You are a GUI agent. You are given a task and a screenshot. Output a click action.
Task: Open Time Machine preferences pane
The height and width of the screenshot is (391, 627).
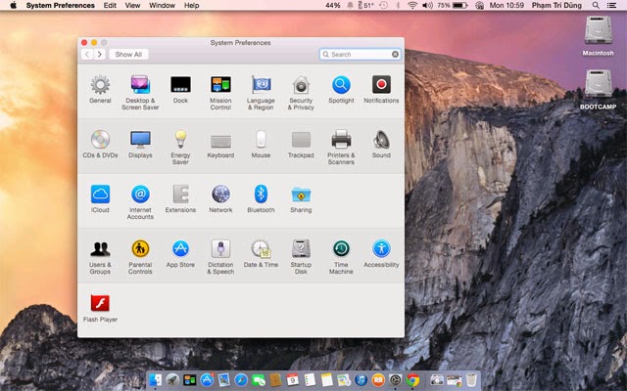click(x=341, y=256)
